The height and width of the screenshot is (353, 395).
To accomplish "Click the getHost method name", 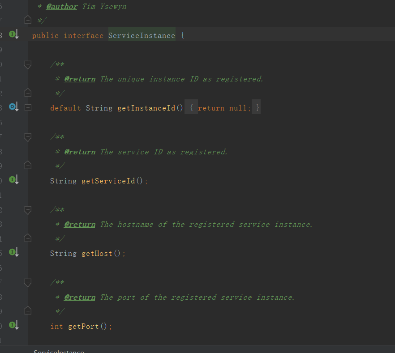I will pos(97,254).
